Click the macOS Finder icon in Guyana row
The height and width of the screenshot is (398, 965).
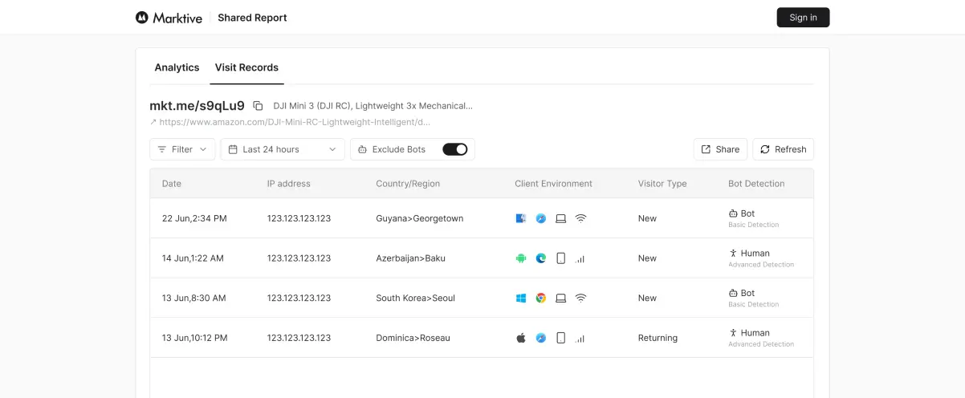pos(521,218)
